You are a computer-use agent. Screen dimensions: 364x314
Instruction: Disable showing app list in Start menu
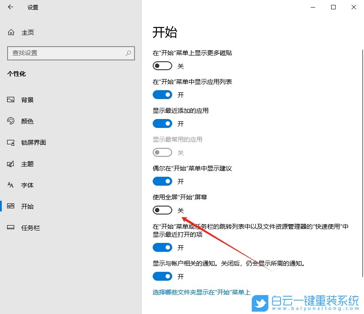click(162, 94)
